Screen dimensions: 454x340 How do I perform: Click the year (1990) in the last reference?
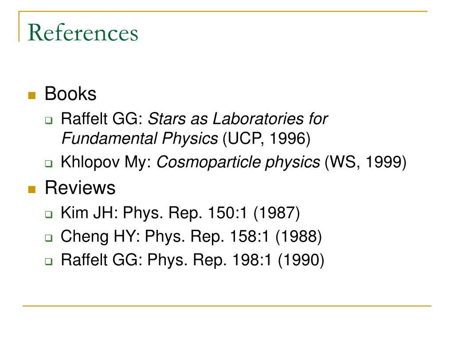301,260
